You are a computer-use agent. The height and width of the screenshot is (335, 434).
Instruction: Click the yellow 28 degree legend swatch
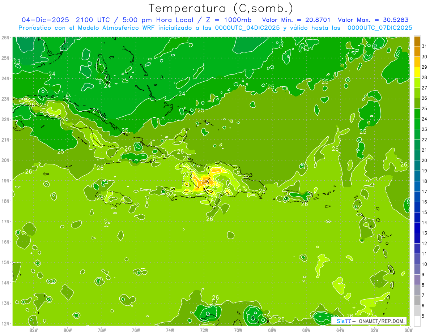pos(417,72)
